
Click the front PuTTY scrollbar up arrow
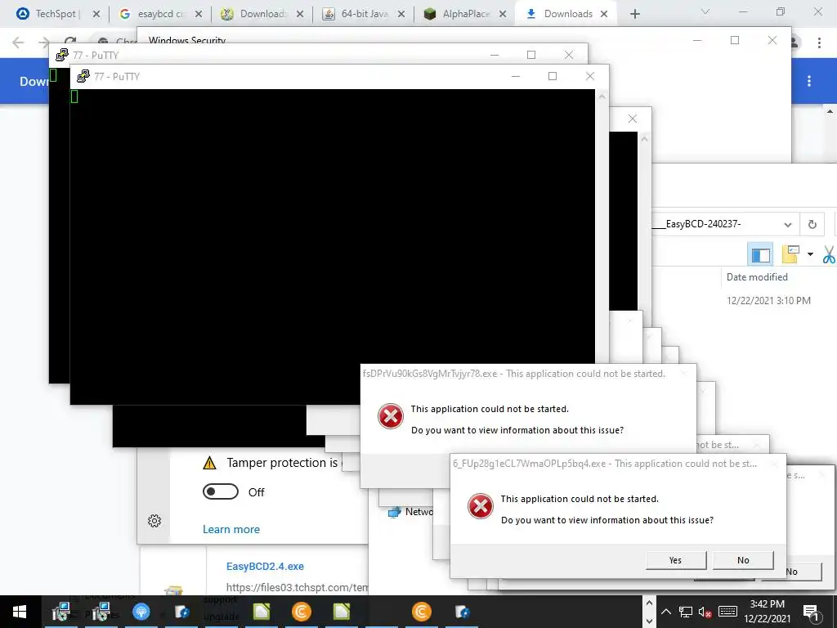(x=602, y=96)
